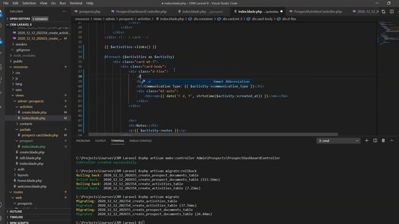Open create.blade.php inside the activities folder
The width and height of the screenshot is (399, 224).
tap(34, 112)
